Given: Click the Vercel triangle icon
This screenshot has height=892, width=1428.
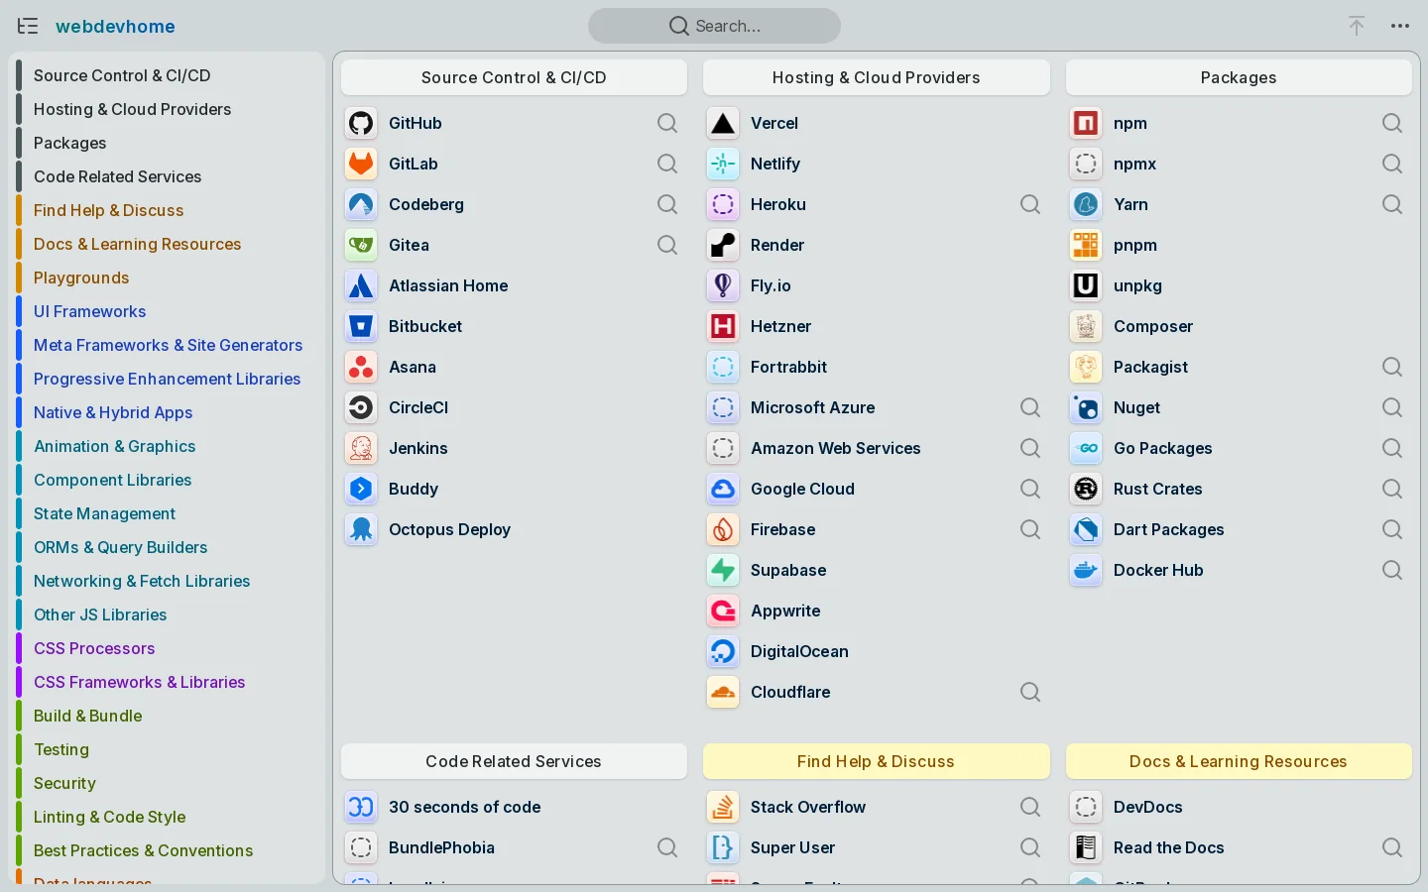Looking at the screenshot, I should point(723,123).
